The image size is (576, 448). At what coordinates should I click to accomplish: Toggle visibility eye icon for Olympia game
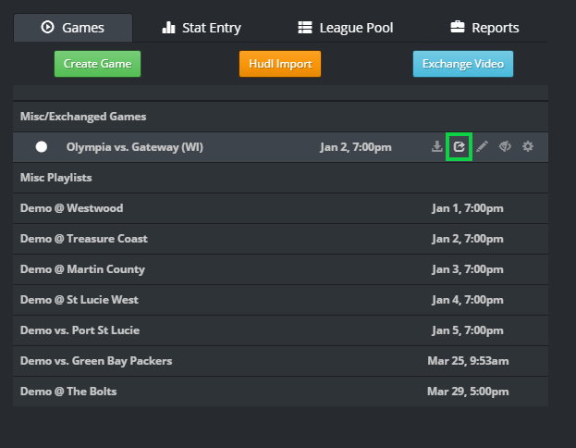click(x=505, y=147)
